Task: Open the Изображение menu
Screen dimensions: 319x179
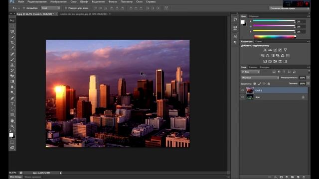Action: tap(58, 1)
